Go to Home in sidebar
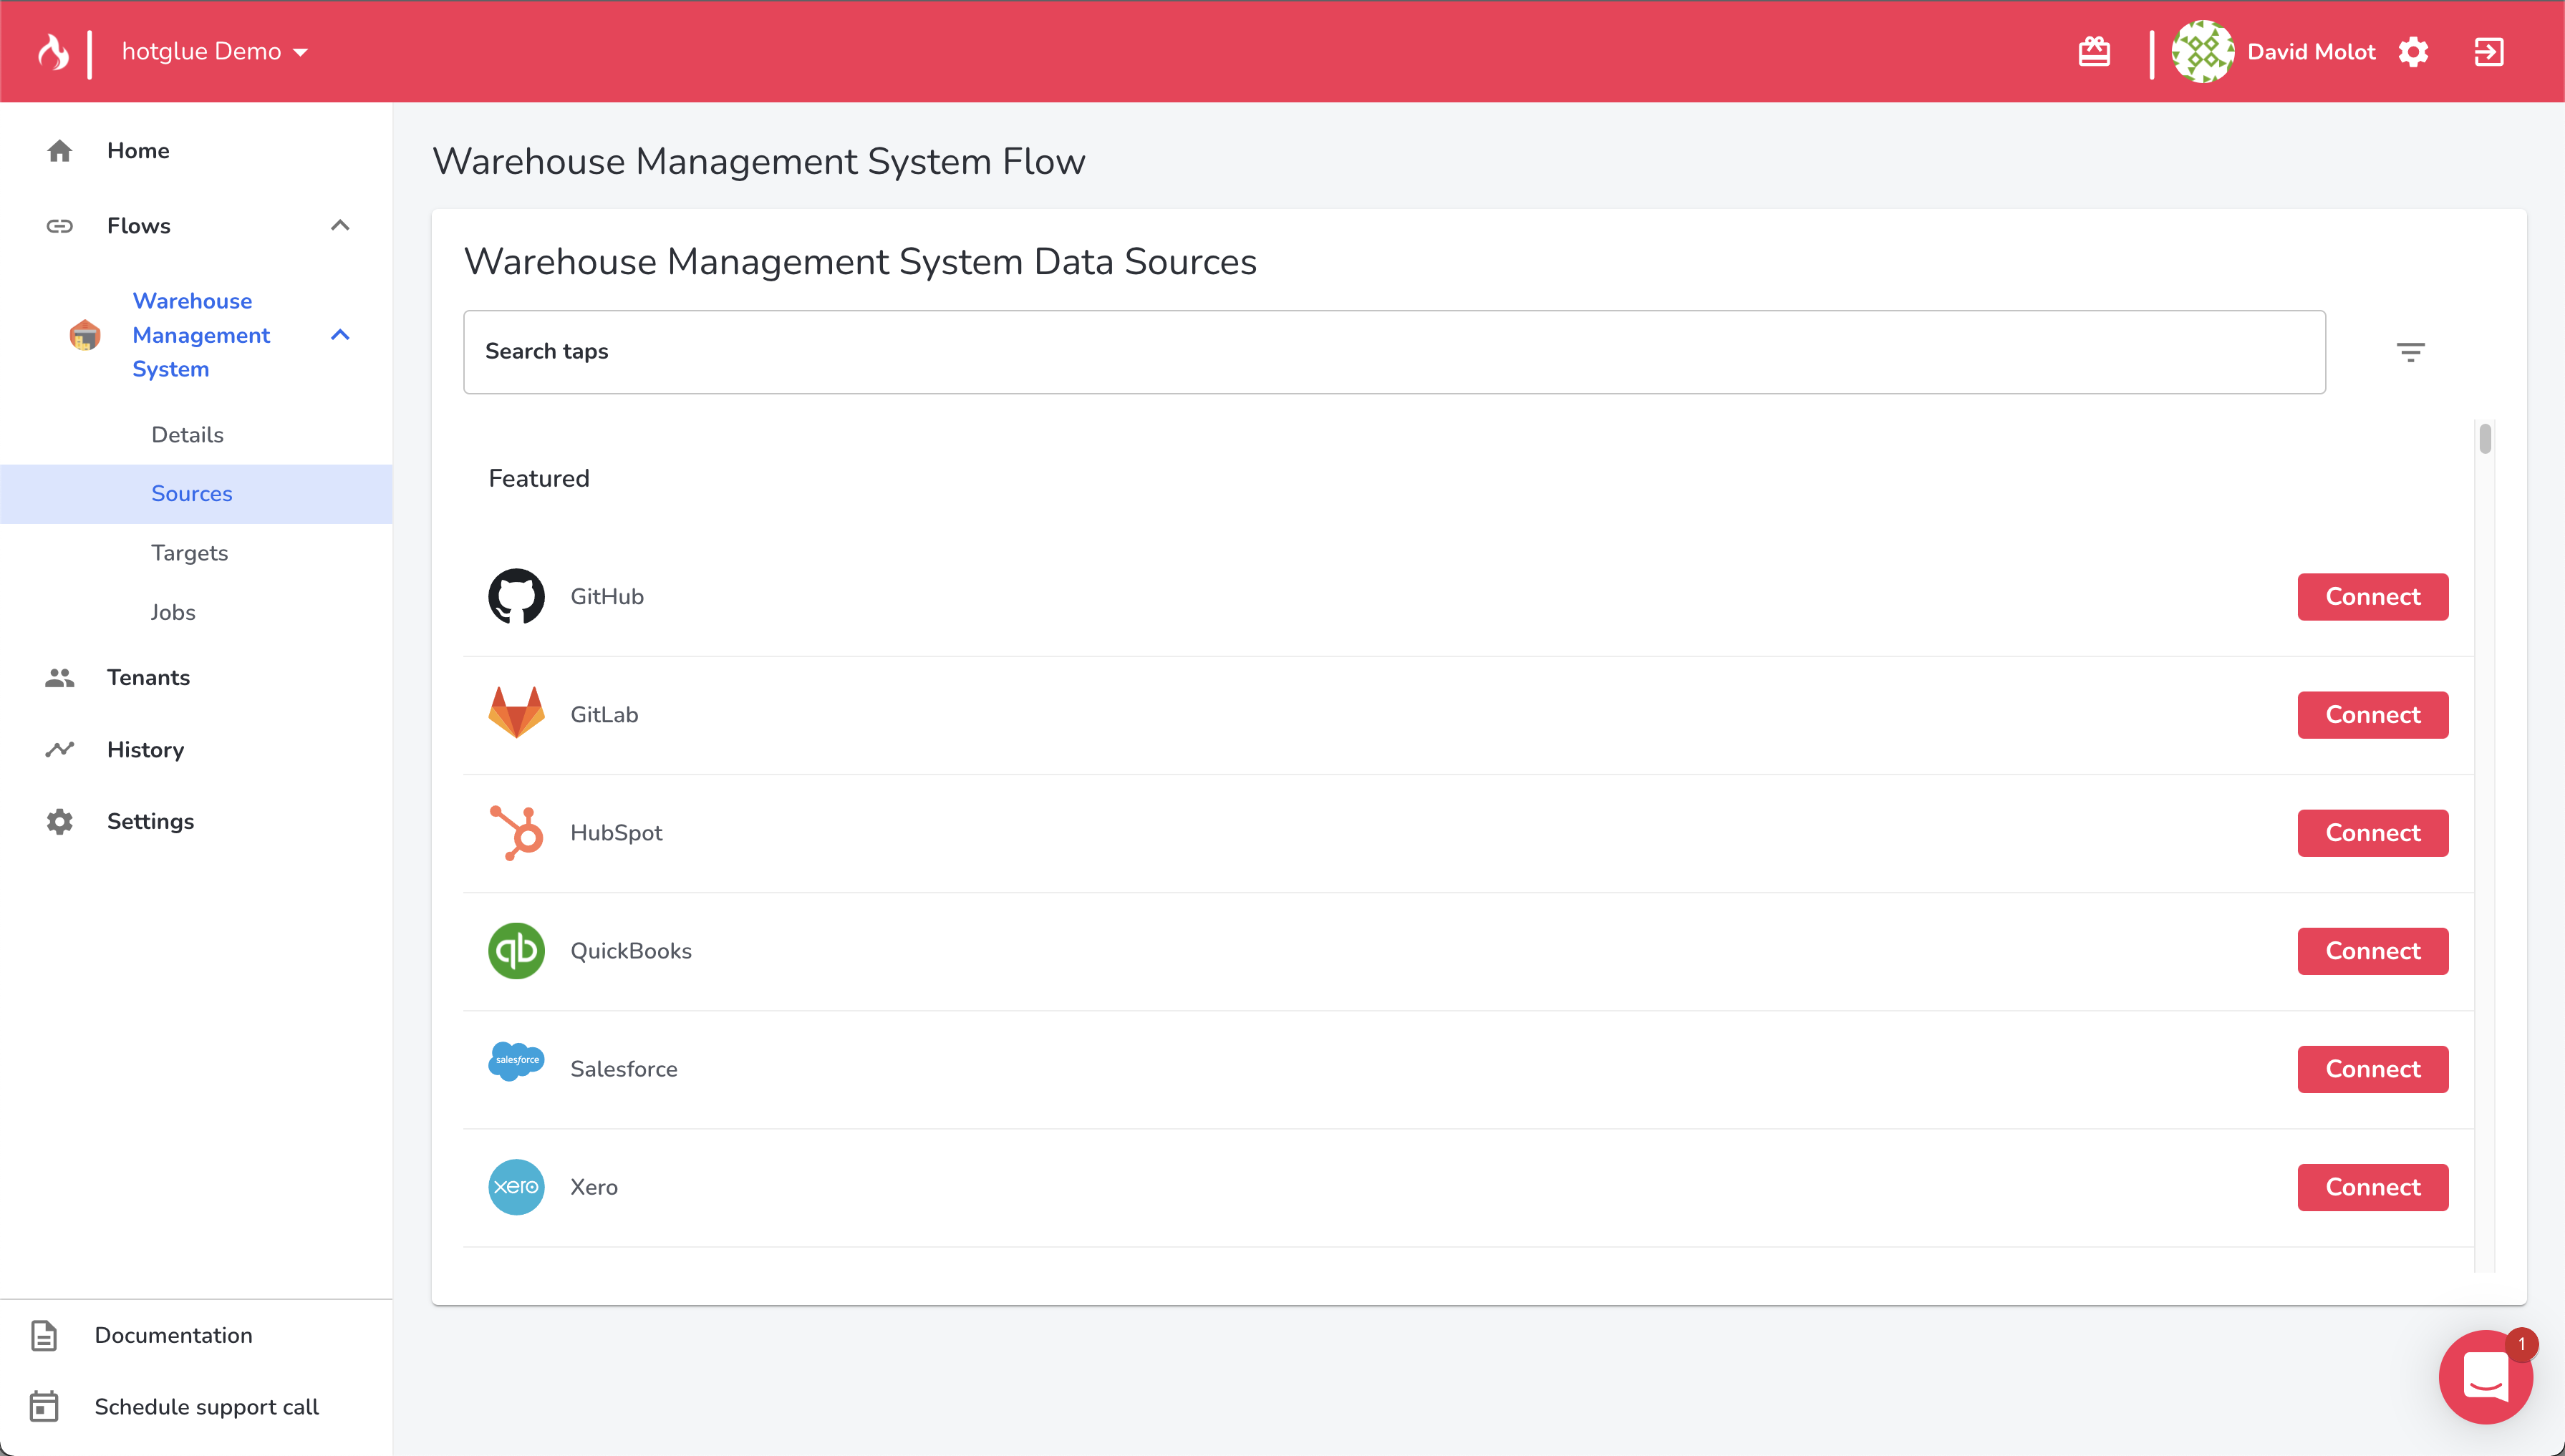Viewport: 2565px width, 1456px height. pos(138,151)
